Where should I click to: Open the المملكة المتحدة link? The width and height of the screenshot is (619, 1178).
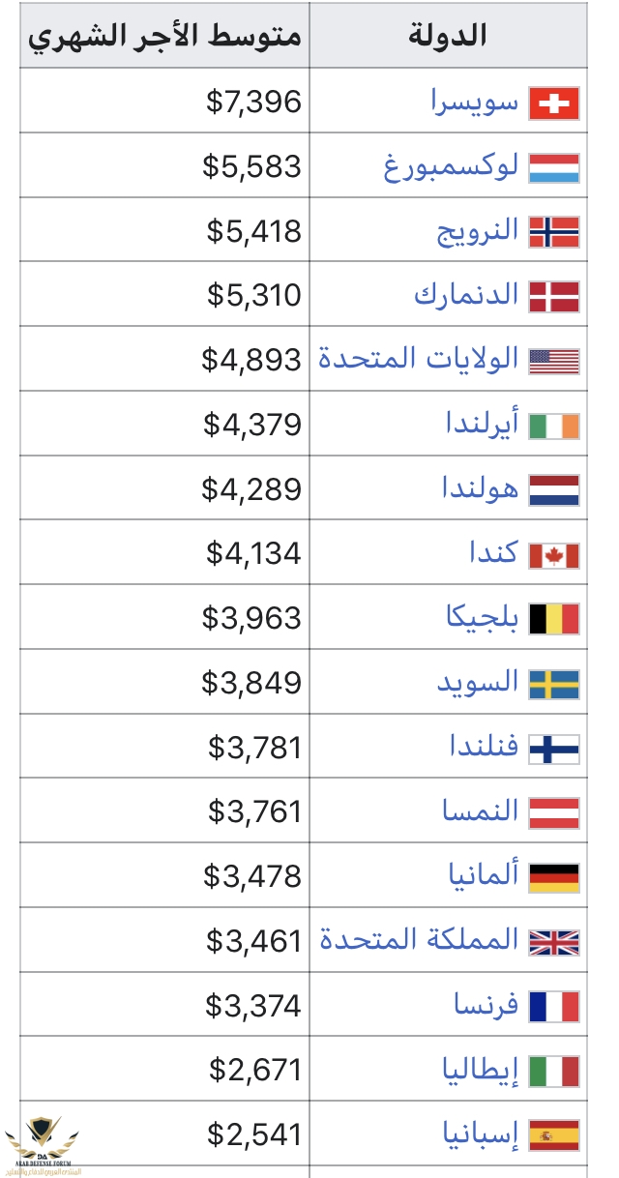pos(420,939)
